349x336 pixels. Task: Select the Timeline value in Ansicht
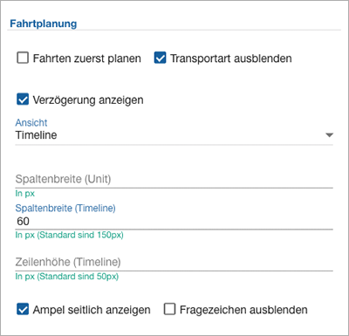pos(36,135)
